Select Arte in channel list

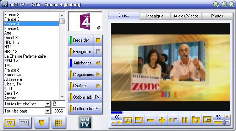tap(31, 33)
